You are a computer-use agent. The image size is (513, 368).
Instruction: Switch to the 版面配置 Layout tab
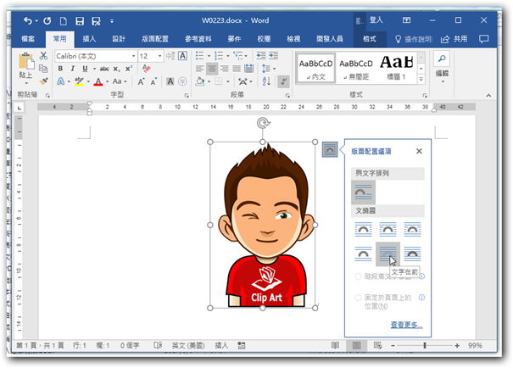pyautogui.click(x=155, y=39)
